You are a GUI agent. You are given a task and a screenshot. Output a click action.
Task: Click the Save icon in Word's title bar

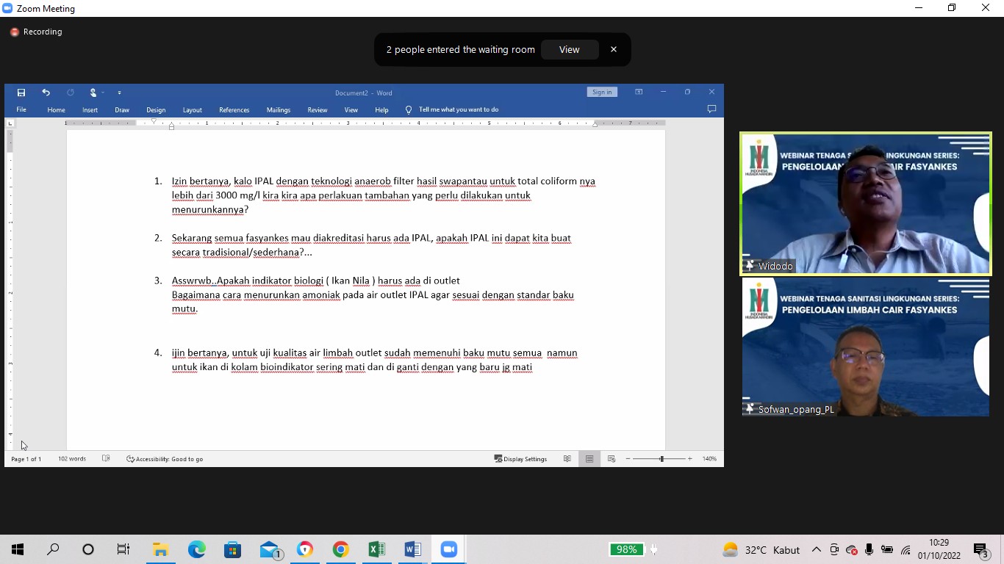click(21, 93)
